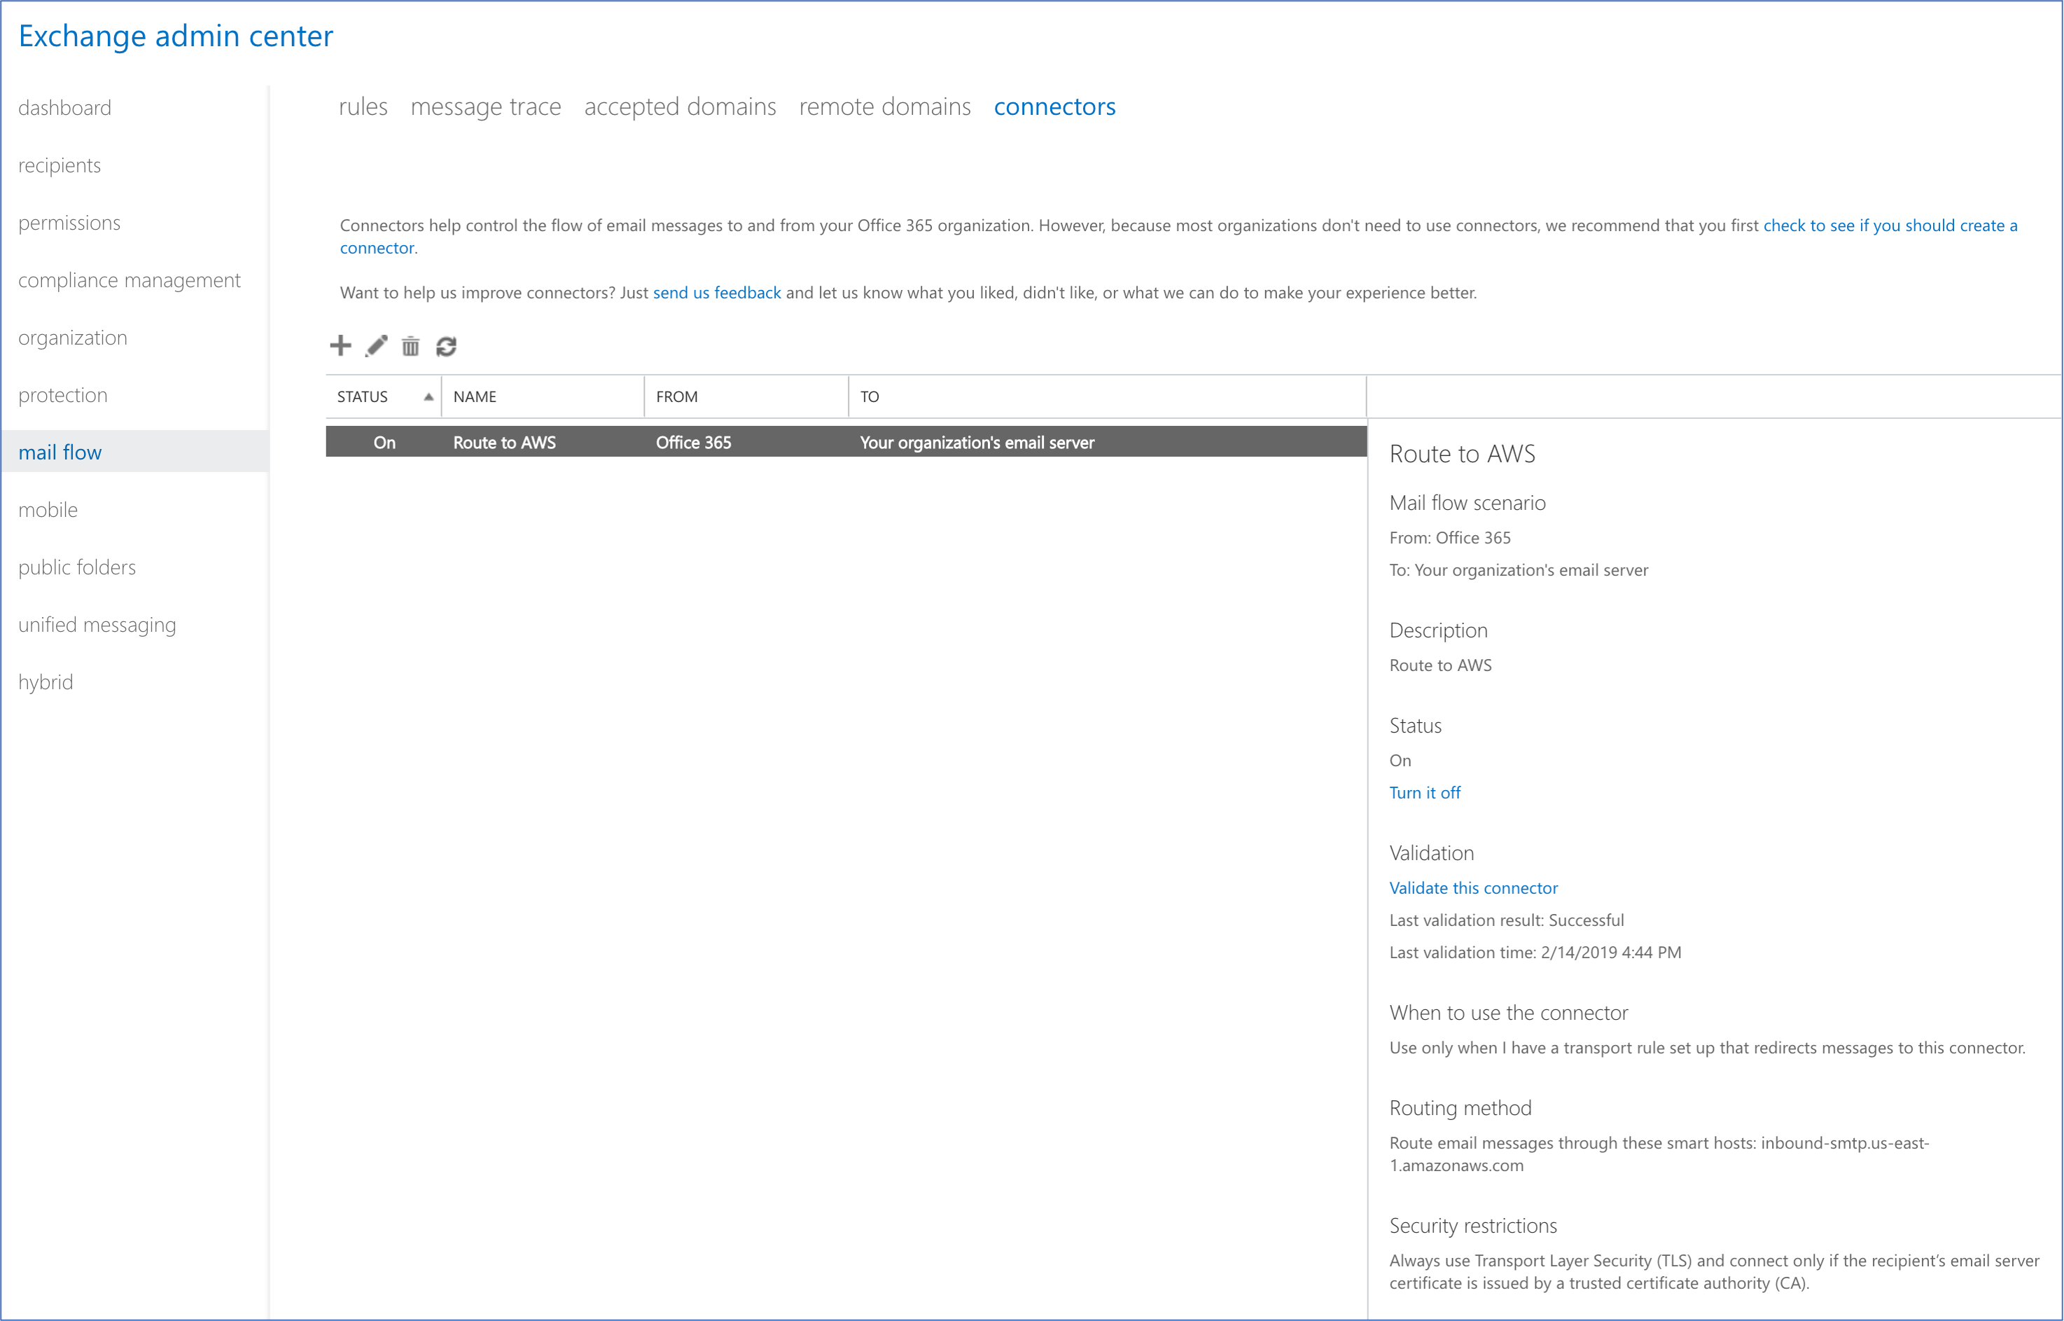Screen dimensions: 2064x1321
Task: Click the NAME column header
Action: (543, 396)
